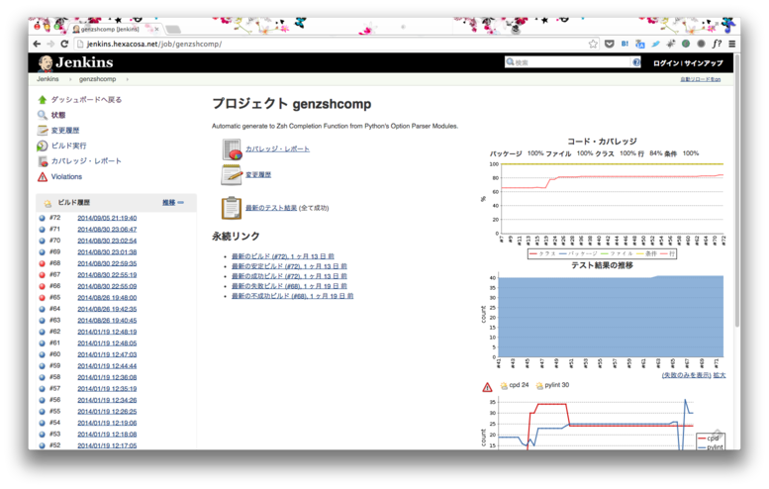Click the genzshcomp breadcrumb link

(98, 79)
